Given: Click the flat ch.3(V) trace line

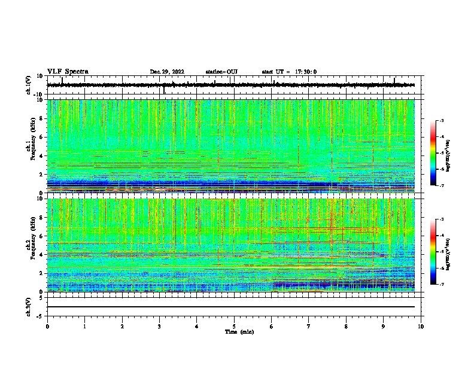Looking at the screenshot, I should coord(231,307).
